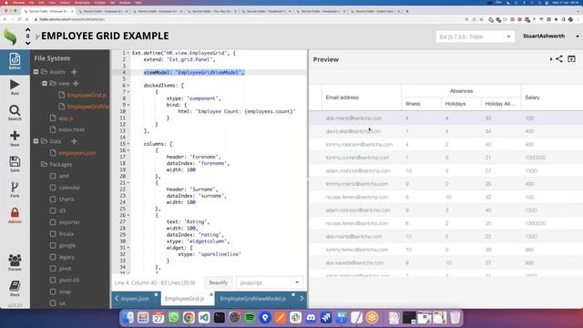Enable the charts package checkbox

pos(53,199)
